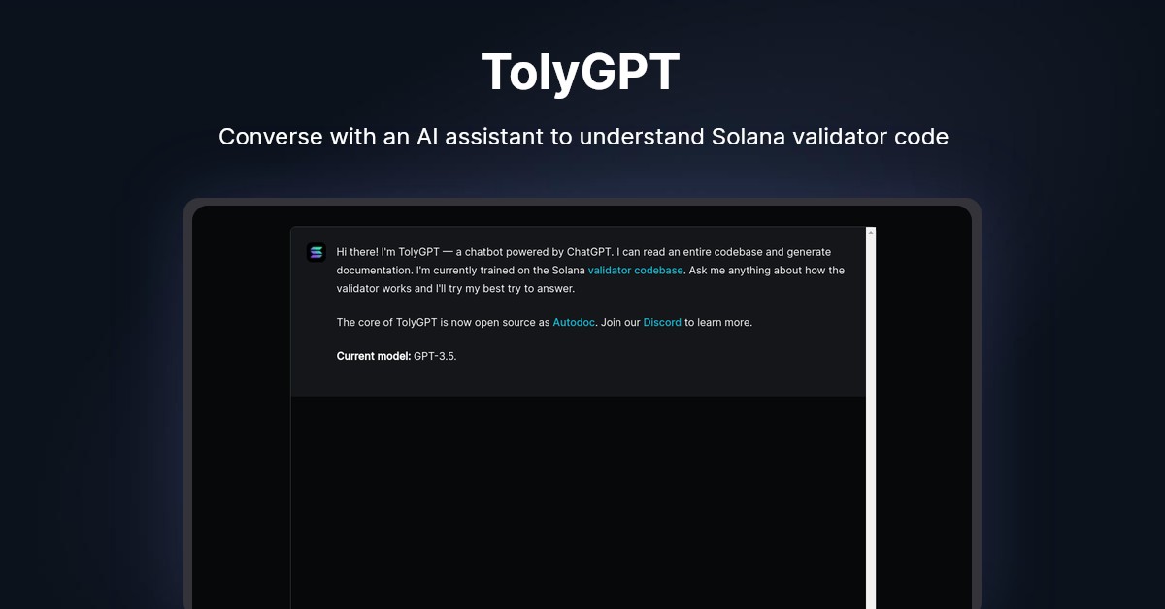This screenshot has height=609, width=1165.
Task: Click the dark chat window frame
Action: 238,407
